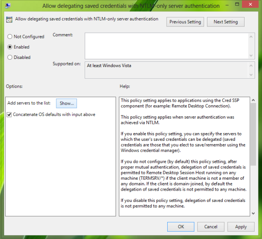Click the Supported on scroll up arrow
The image size is (262, 239).
pos(251,65)
